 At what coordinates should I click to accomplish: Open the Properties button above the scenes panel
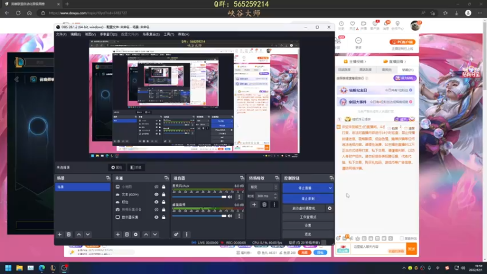(x=117, y=167)
